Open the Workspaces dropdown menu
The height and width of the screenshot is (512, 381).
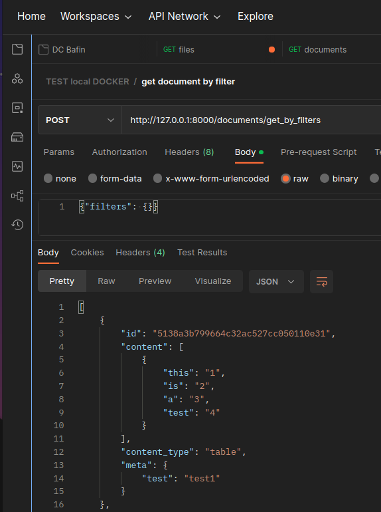coord(96,17)
